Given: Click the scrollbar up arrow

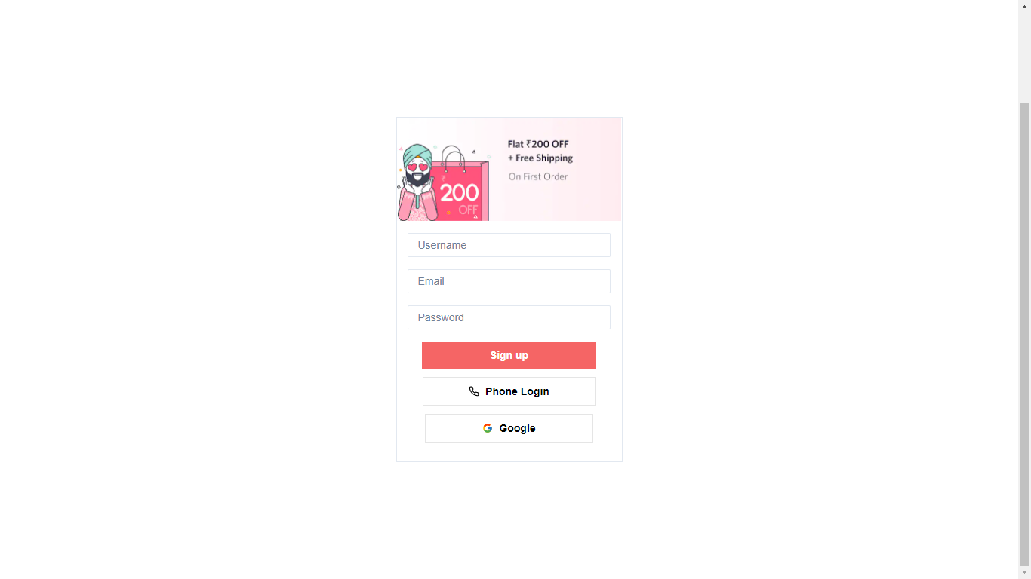Looking at the screenshot, I should (1024, 6).
